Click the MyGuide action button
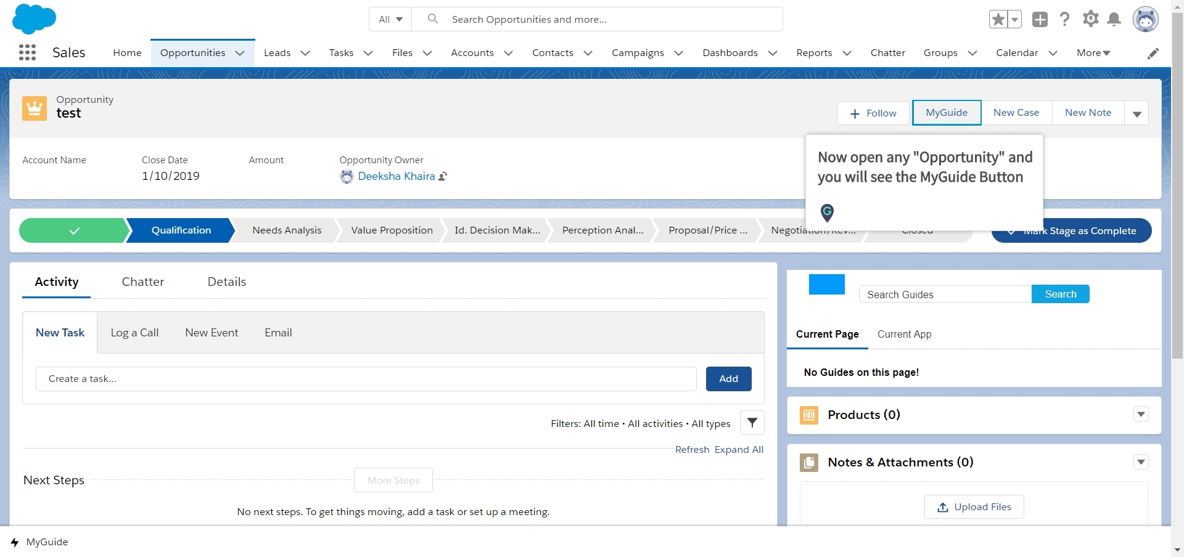 point(947,113)
